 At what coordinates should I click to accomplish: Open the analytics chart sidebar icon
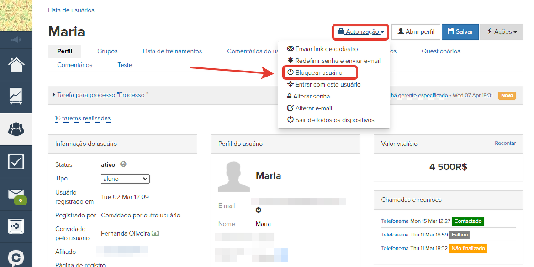click(x=16, y=97)
